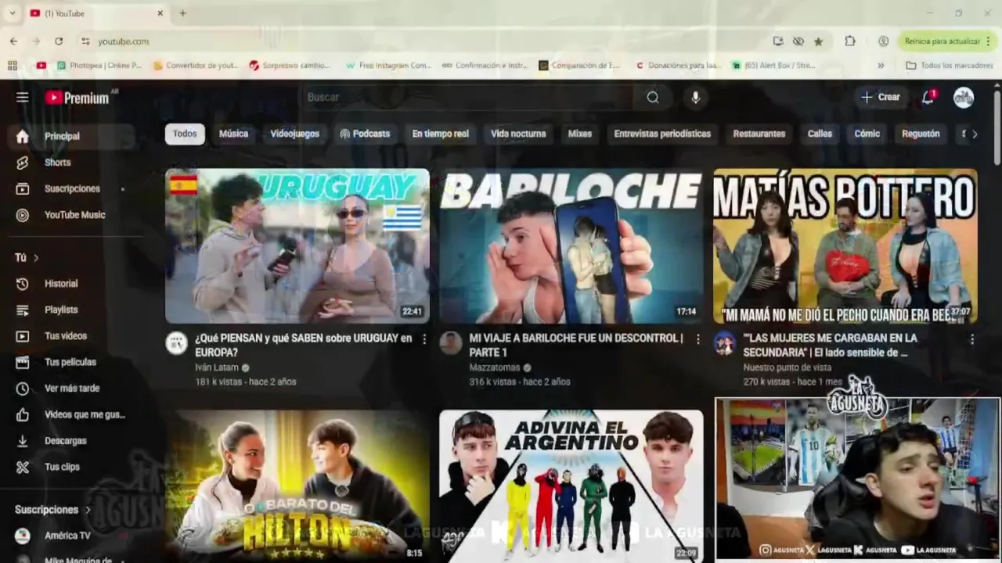The image size is (1002, 563).
Task: Select the Cómic filter chip
Action: click(867, 134)
